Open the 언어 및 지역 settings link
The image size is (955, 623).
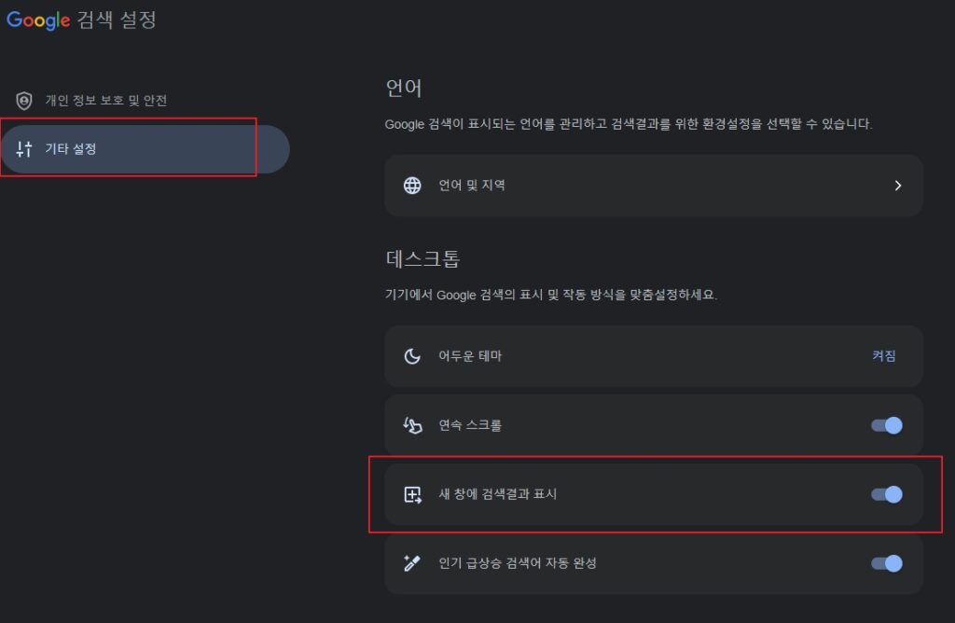[x=472, y=186]
